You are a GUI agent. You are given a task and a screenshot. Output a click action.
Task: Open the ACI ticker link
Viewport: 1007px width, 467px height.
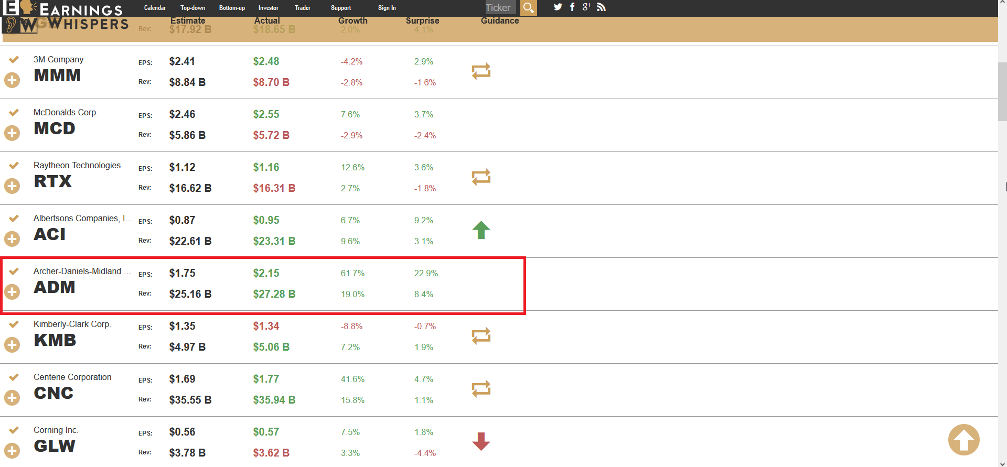(x=50, y=234)
